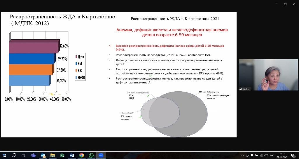Open WhatsApp from the taskbar

[x=91, y=155]
